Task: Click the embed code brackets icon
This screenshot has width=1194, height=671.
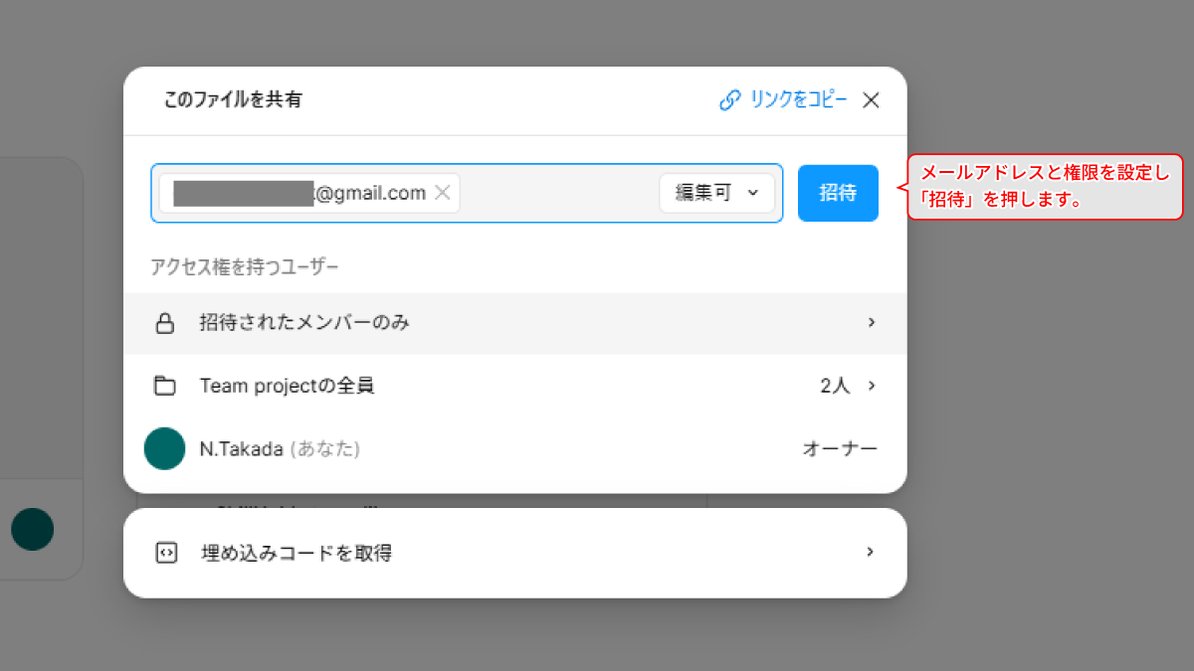Action: point(166,553)
